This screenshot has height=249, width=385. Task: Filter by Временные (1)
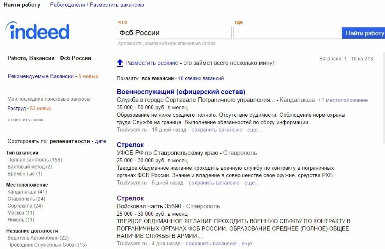25,174
